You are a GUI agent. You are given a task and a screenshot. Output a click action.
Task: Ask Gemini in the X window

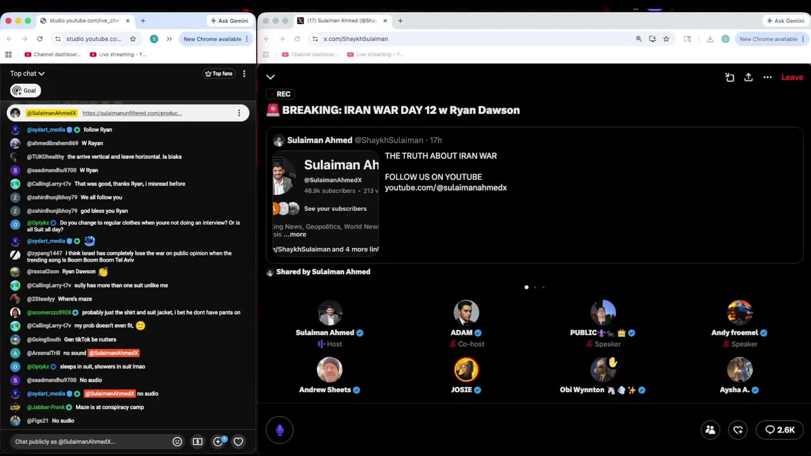coord(786,21)
